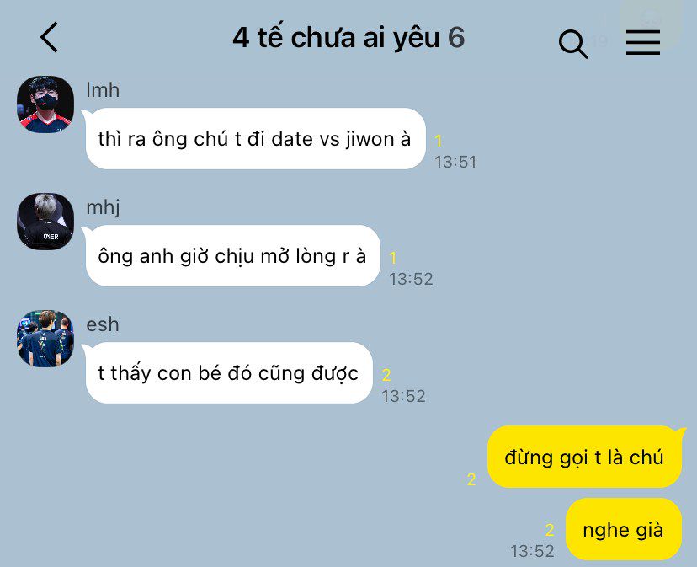
Task: Tap timestamp 13:51 of first message
Action: [455, 162]
